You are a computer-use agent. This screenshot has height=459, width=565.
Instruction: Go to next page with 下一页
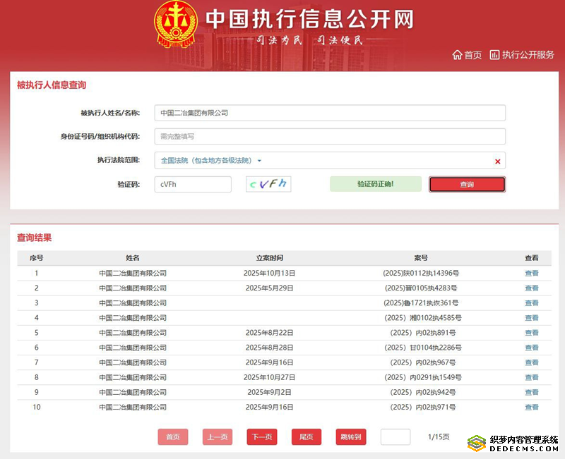261,437
